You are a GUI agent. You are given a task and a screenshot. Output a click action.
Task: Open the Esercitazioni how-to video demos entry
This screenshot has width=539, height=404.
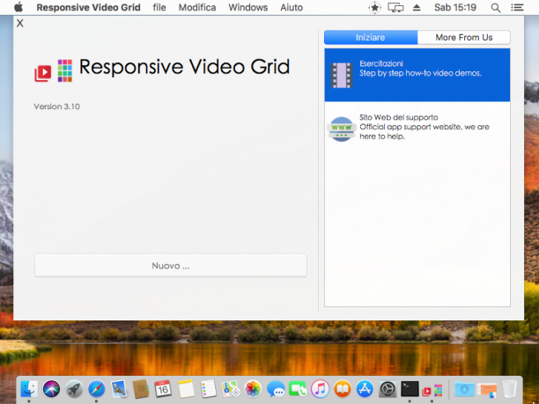pyautogui.click(x=417, y=75)
